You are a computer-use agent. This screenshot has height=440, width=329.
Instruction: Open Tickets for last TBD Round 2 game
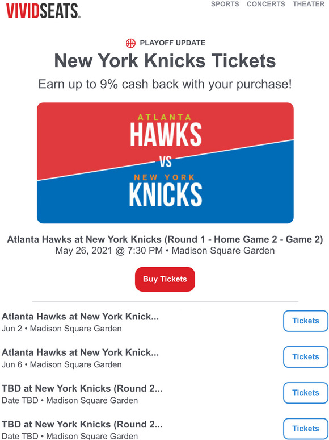point(306,429)
